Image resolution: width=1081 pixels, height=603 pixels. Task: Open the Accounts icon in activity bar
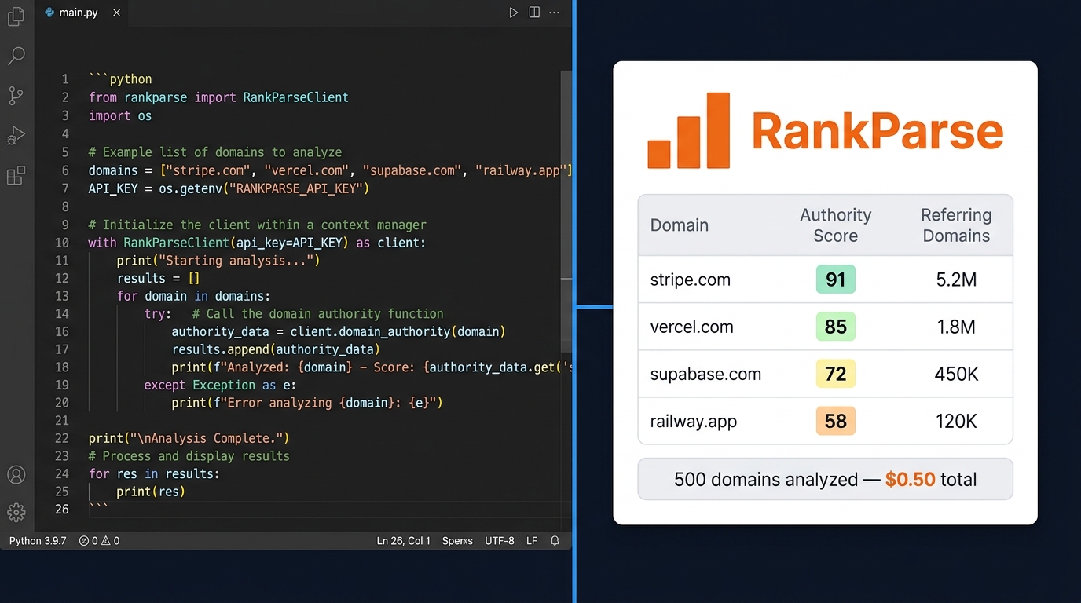(16, 475)
